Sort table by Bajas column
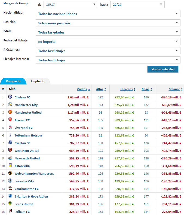Image resolution: width=184 pixels, height=215 pixels. pos(147,89)
